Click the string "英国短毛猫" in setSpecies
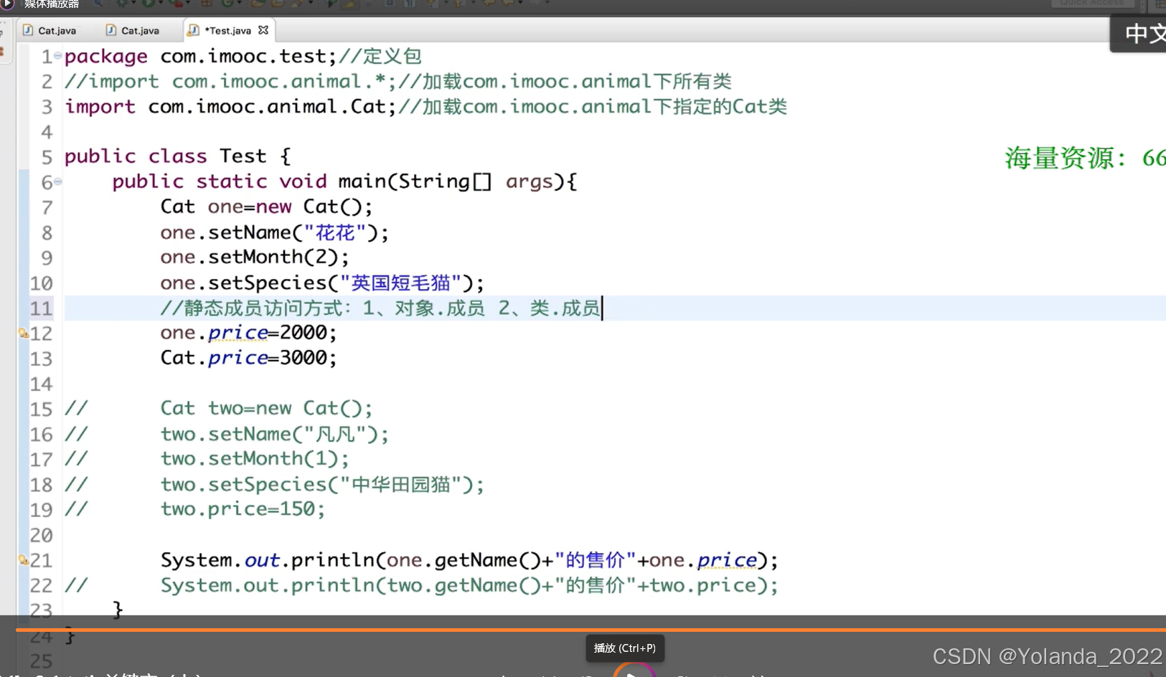The height and width of the screenshot is (677, 1166). [x=400, y=283]
